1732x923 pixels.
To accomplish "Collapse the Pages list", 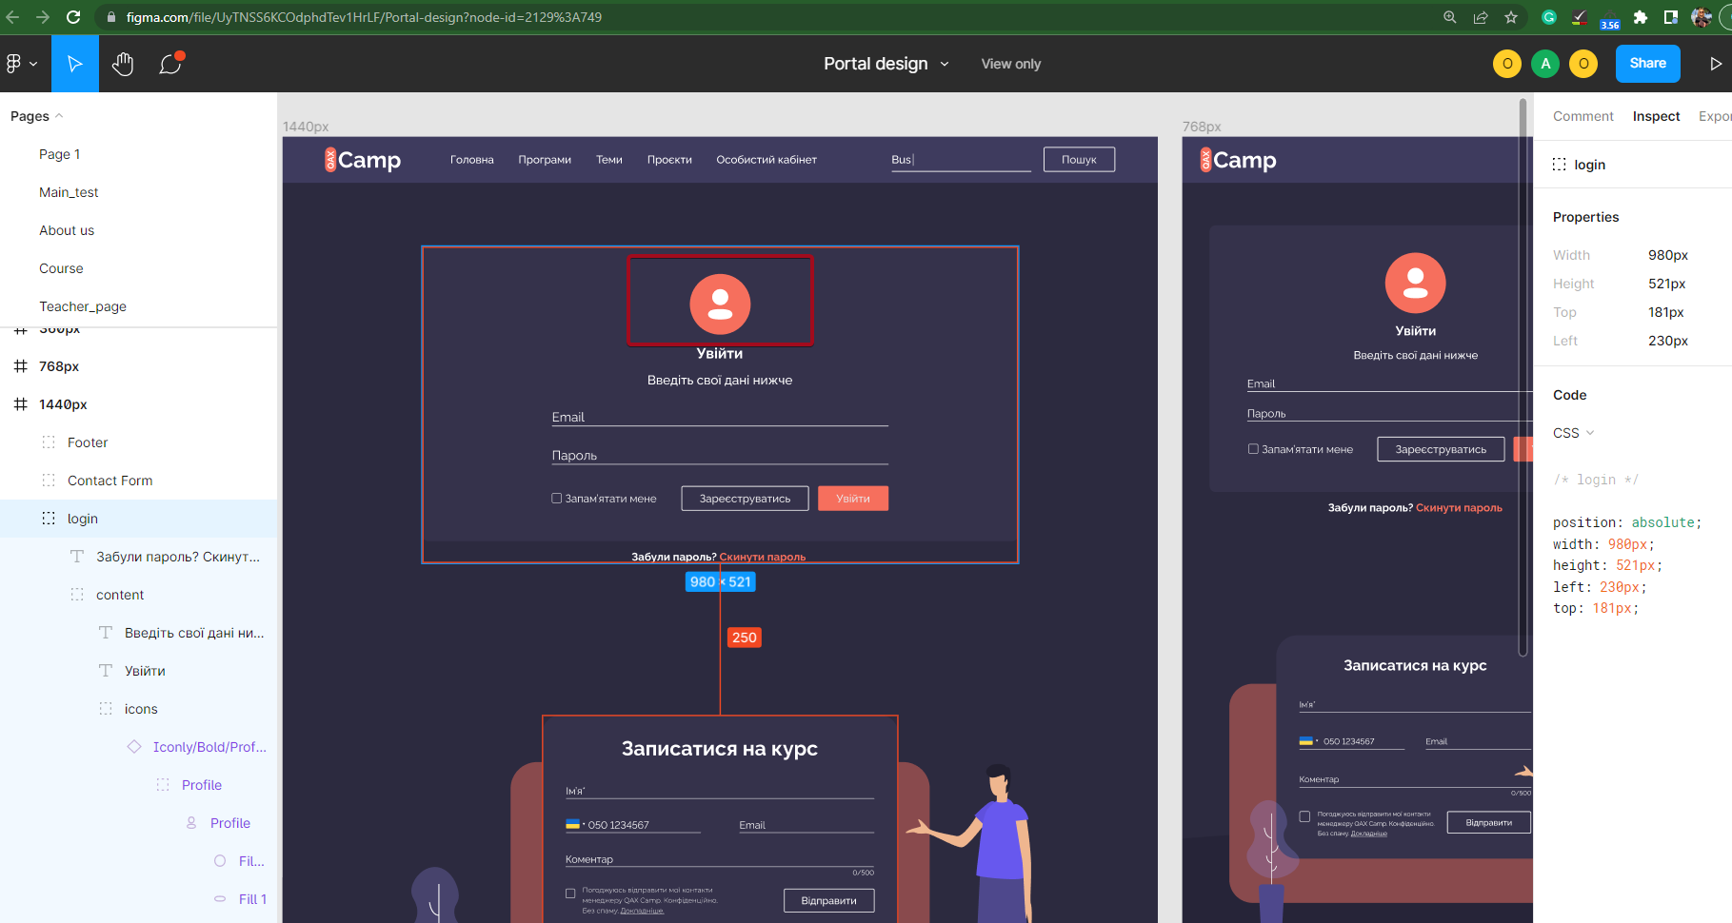I will 60,115.
